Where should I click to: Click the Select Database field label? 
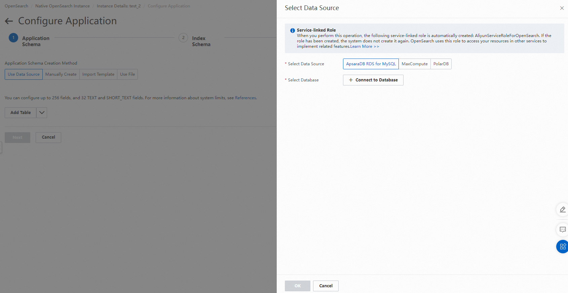pos(303,80)
